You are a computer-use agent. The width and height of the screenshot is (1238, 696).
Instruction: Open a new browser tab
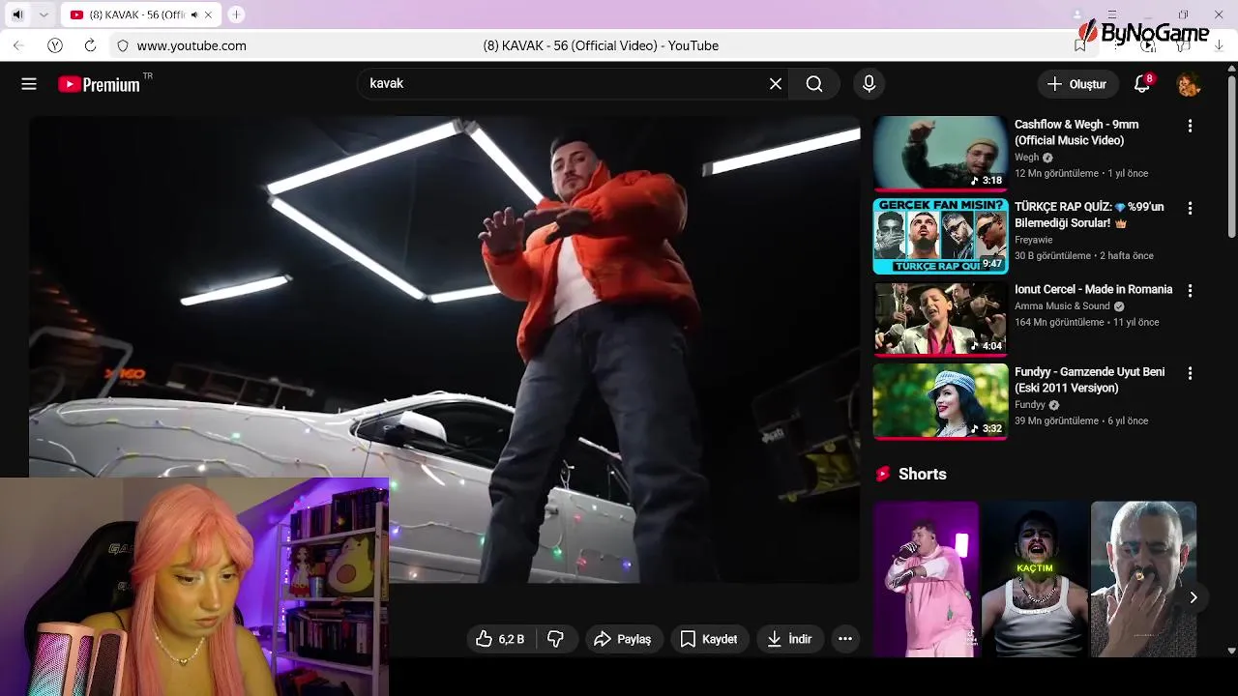(x=236, y=14)
